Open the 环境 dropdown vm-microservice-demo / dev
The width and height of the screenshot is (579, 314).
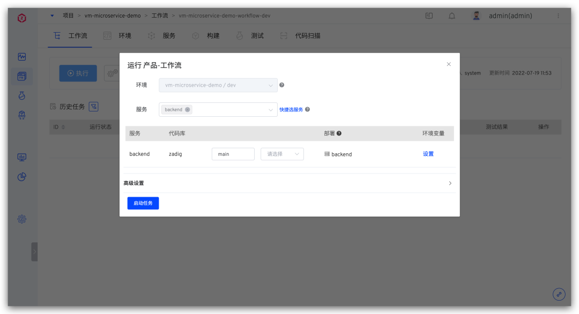click(218, 85)
